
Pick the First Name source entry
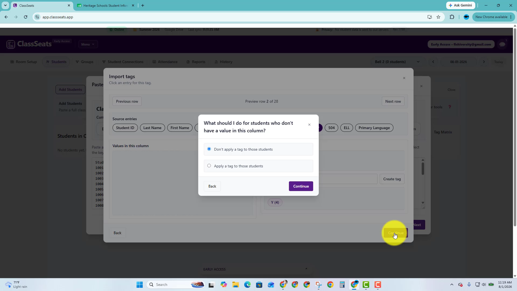click(180, 128)
